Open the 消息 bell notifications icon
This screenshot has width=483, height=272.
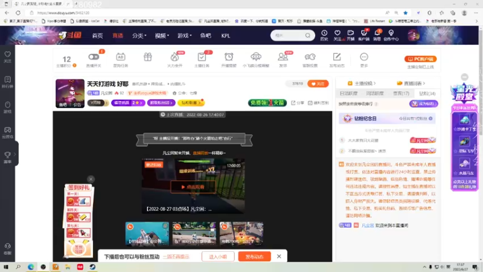(x=377, y=35)
